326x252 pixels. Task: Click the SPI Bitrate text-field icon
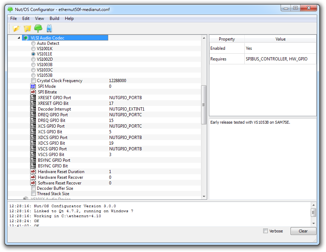pyautogui.click(x=33, y=92)
